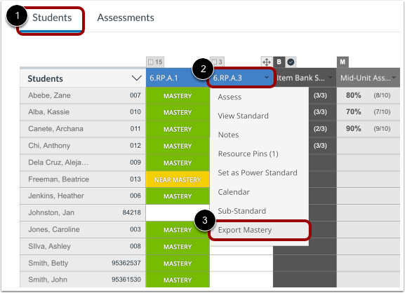Image resolution: width=405 pixels, height=293 pixels.
Task: Click Johnston, Jan's empty 6.RP.A.1 cell
Action: pyautogui.click(x=178, y=213)
